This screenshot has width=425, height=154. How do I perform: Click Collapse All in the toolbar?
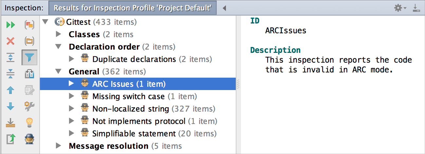[10, 74]
